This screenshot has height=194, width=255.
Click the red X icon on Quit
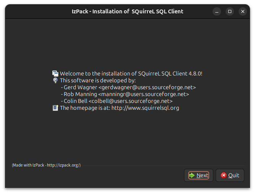click(224, 175)
